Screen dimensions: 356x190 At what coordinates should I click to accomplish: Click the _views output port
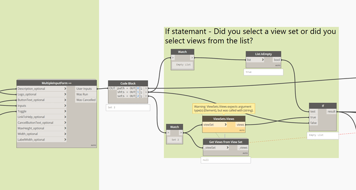click(243, 148)
